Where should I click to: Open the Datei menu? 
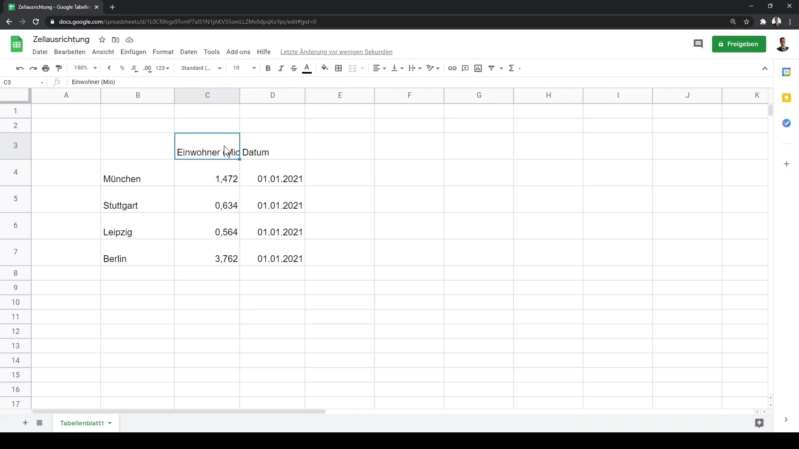pyautogui.click(x=40, y=52)
